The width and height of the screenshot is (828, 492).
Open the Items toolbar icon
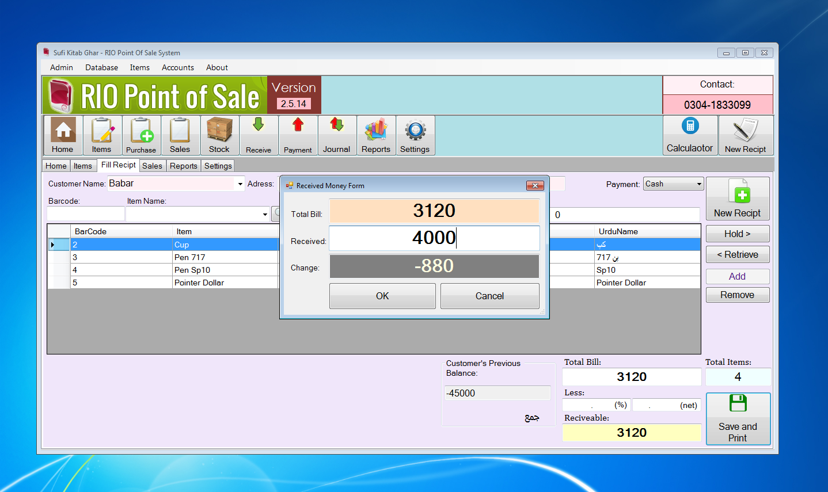(102, 135)
